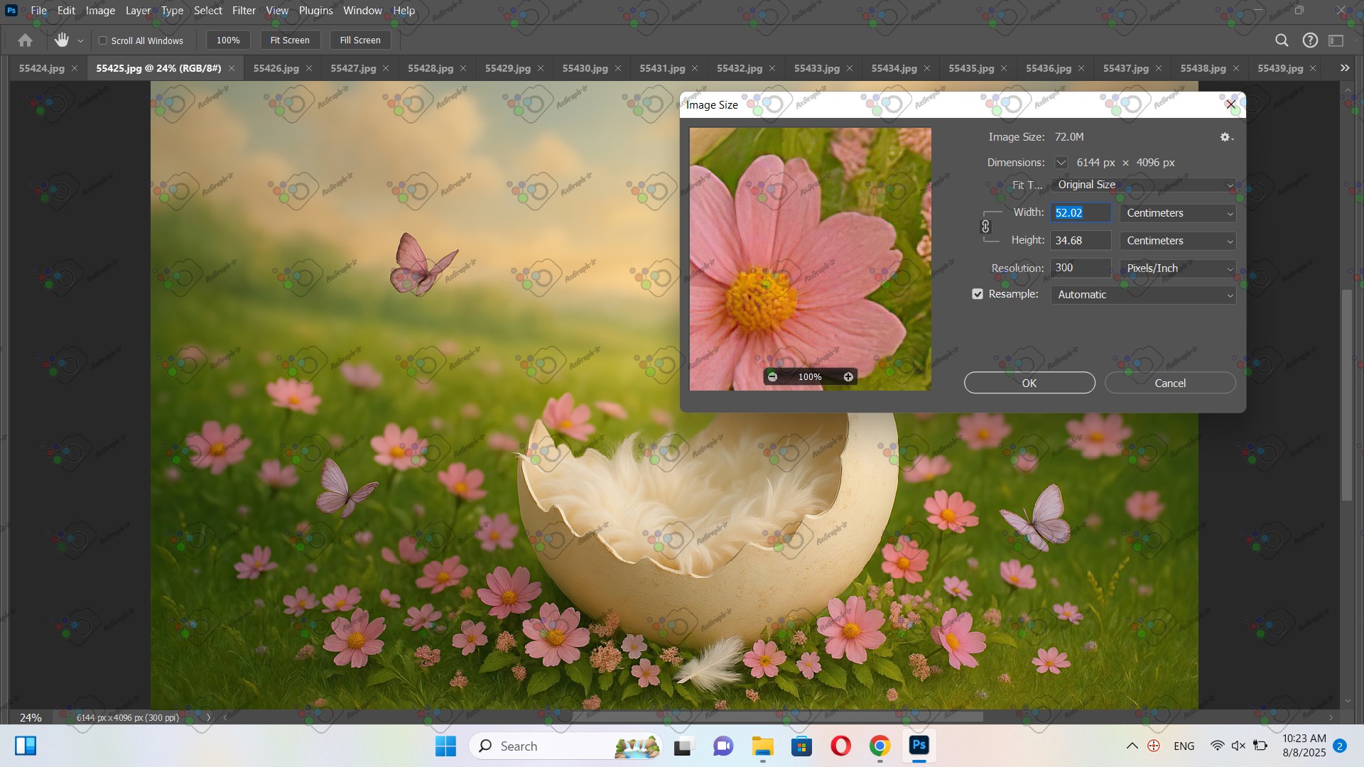Zoom out the preview with minus icon

pyautogui.click(x=773, y=377)
